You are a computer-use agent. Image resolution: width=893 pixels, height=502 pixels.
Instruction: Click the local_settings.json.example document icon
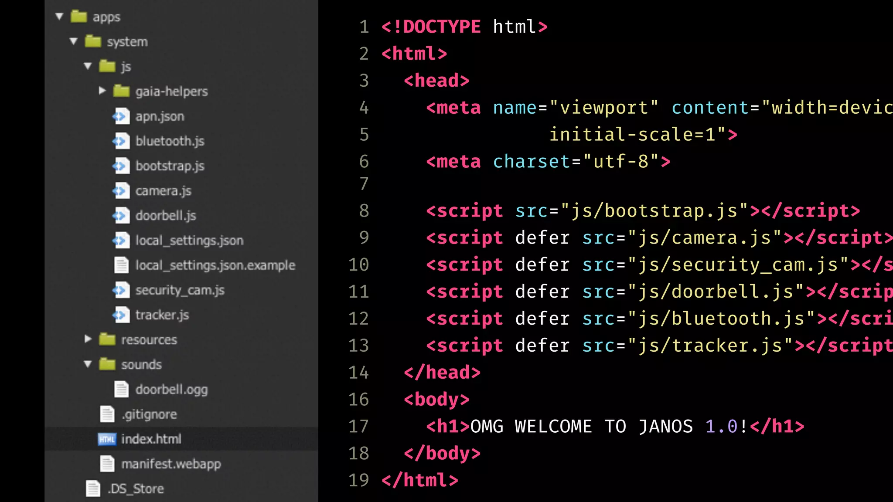122,265
